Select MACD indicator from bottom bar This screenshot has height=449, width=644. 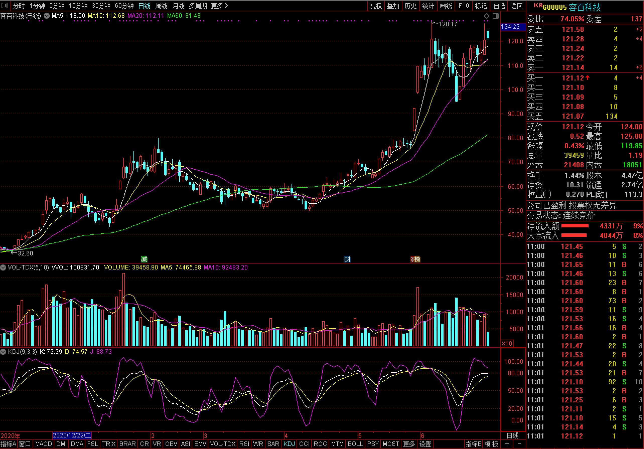43,444
